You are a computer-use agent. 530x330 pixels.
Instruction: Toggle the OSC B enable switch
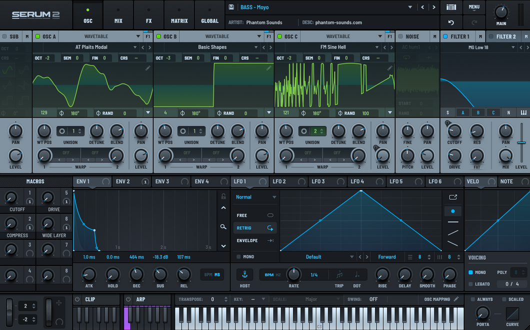point(158,37)
